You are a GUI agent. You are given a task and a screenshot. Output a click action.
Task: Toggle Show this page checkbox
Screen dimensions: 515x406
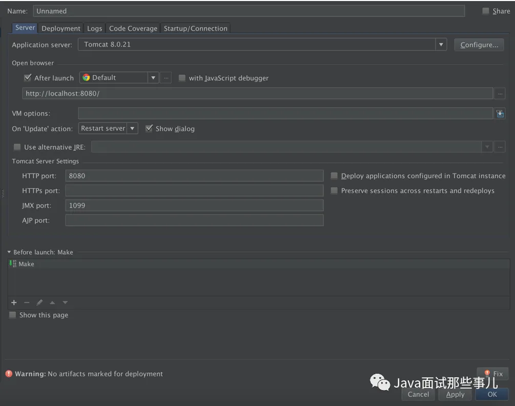click(12, 315)
